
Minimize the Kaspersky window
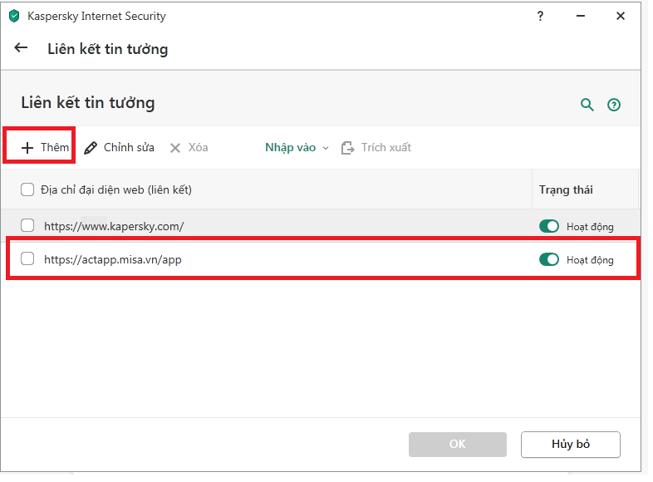pos(580,17)
